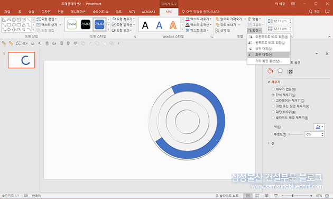This screenshot has width=333, height=199.
Task: Switch to the 삽입 (Insert) tab
Action: click(x=31, y=12)
